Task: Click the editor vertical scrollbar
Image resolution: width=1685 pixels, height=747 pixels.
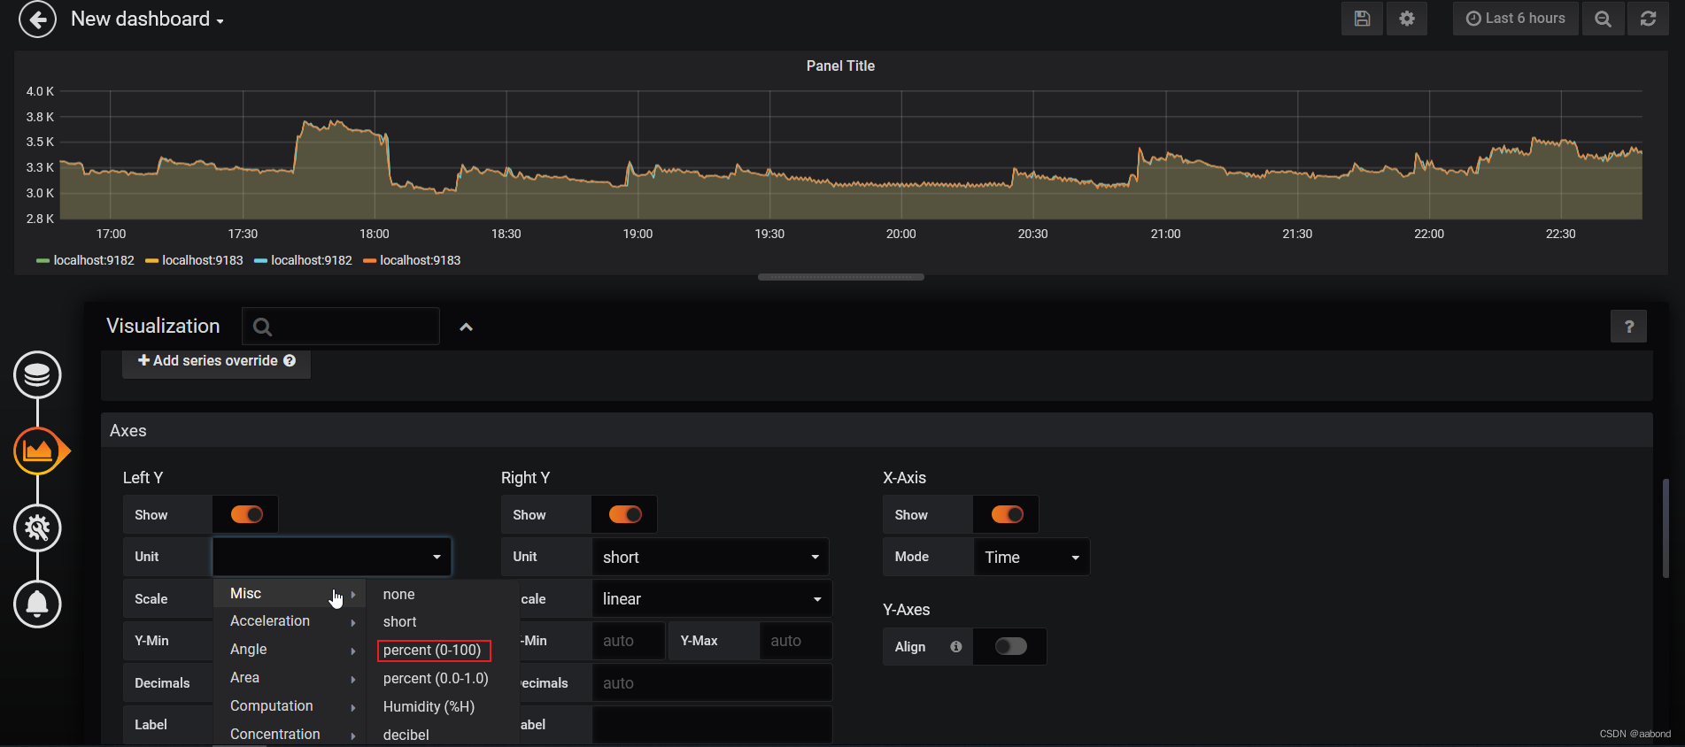Action: 1666,528
